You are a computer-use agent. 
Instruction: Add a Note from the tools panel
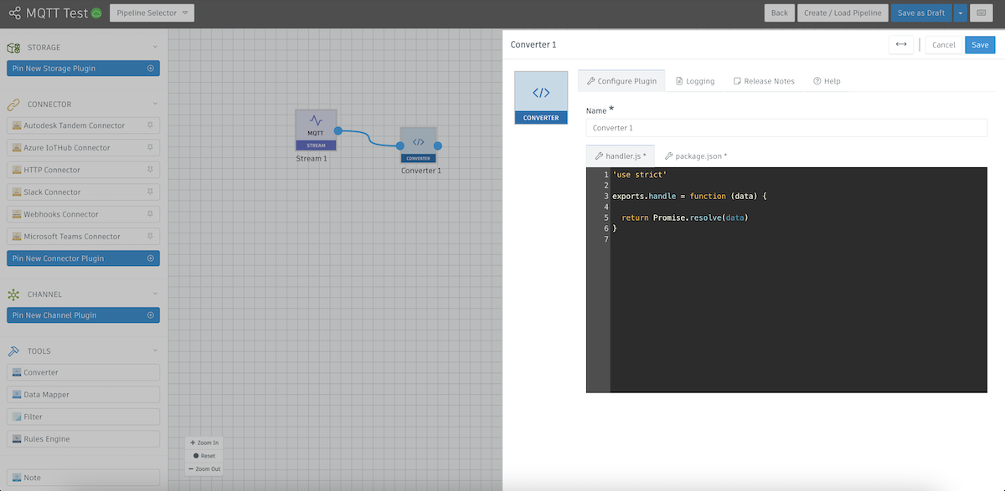(83, 477)
